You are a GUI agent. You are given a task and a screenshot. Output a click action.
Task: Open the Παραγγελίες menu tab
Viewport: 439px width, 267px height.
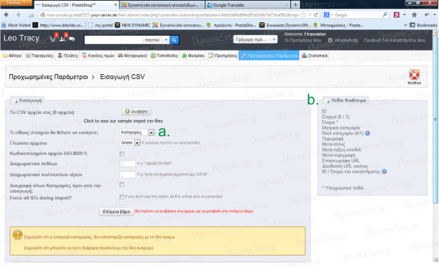pos(39,56)
